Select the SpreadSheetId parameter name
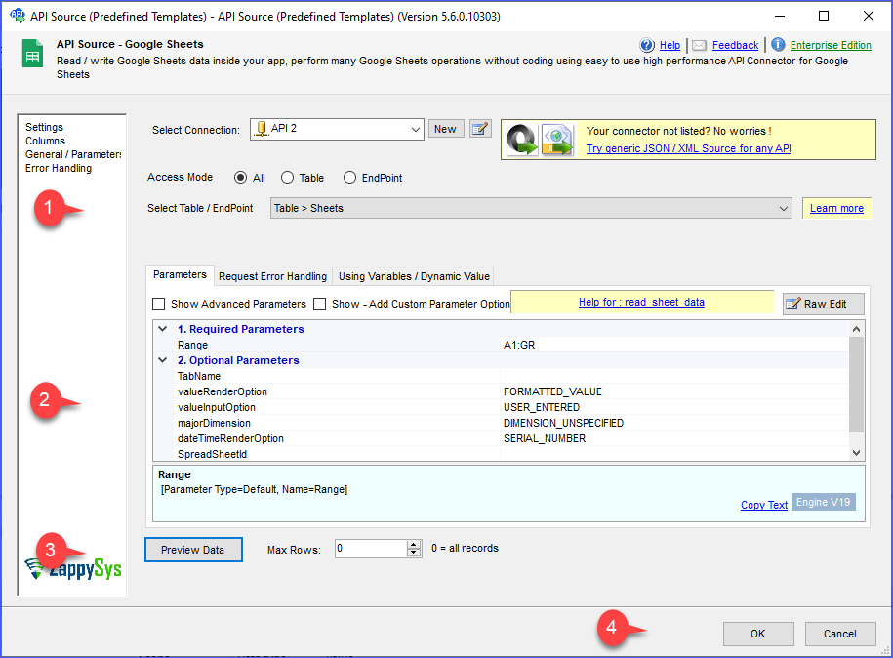Screen dimensions: 893x658 coord(212,454)
